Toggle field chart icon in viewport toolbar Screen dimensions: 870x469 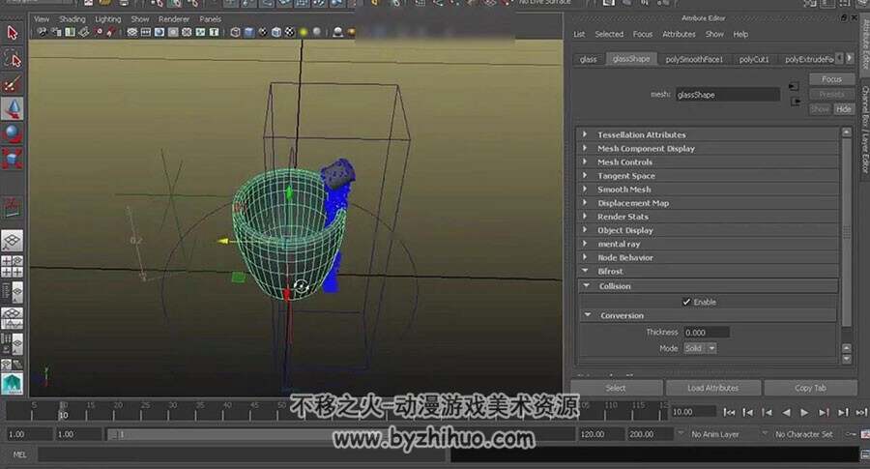[x=187, y=32]
